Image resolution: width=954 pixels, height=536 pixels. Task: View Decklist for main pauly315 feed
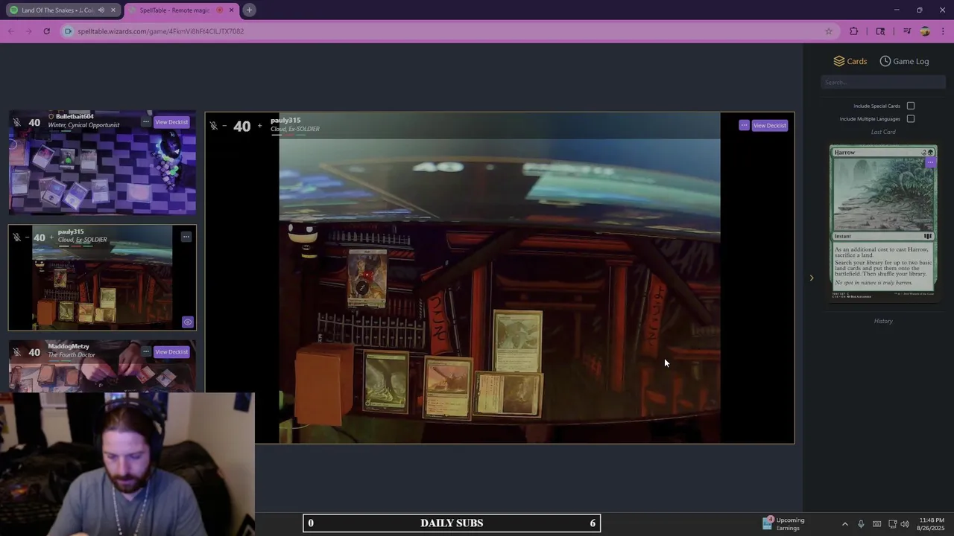point(769,125)
